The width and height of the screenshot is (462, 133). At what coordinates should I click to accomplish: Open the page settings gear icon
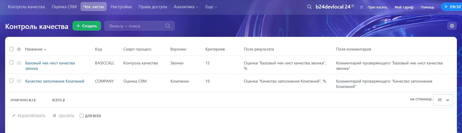tap(452, 26)
